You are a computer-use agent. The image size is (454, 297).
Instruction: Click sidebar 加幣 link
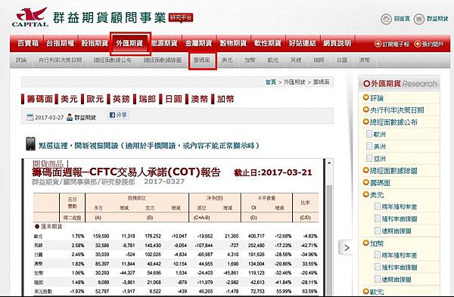click(x=377, y=243)
